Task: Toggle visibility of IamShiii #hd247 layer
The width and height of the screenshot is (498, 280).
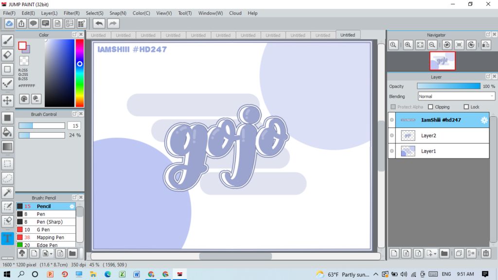Action: click(x=392, y=120)
